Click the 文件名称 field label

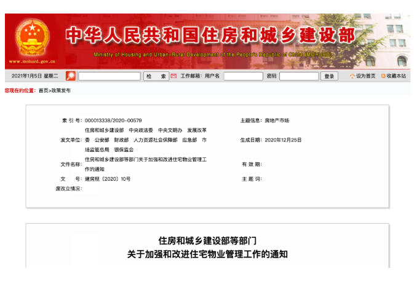click(x=71, y=164)
